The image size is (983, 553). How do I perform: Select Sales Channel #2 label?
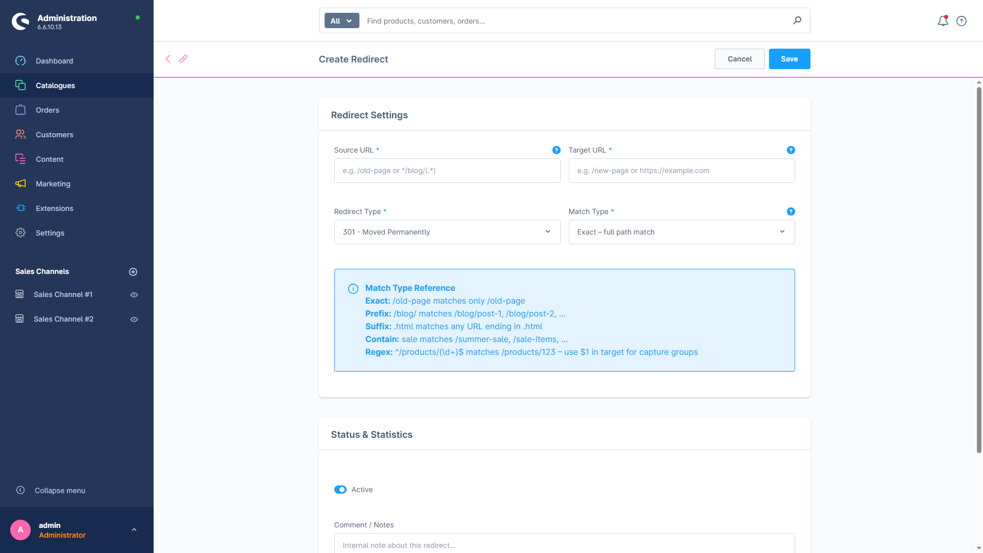click(x=63, y=319)
